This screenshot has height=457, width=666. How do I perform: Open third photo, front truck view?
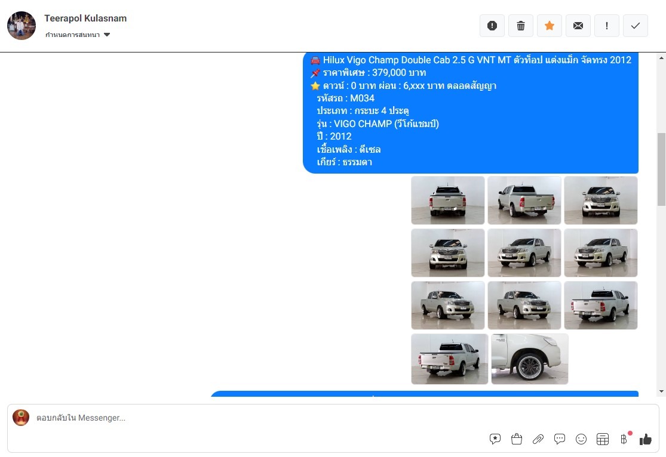coord(600,200)
